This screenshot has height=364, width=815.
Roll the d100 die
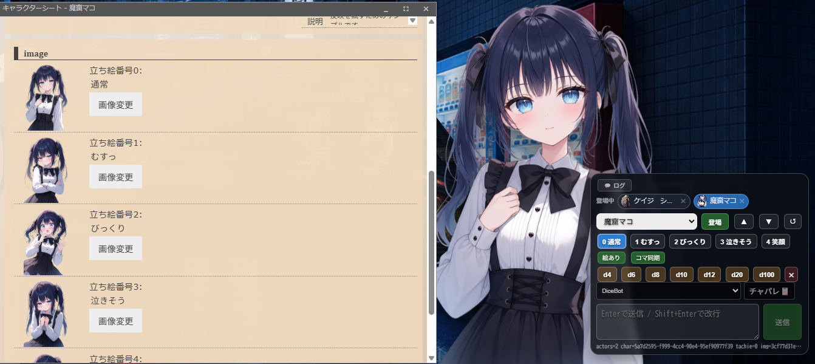pos(767,275)
